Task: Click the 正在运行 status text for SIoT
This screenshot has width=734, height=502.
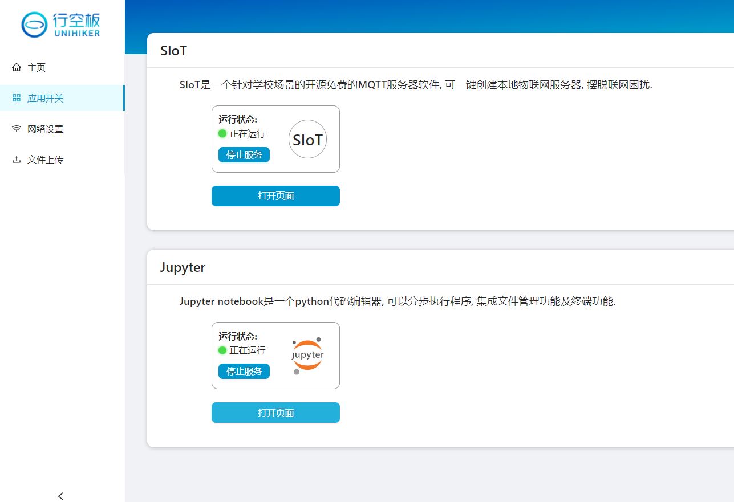Action: (x=248, y=134)
